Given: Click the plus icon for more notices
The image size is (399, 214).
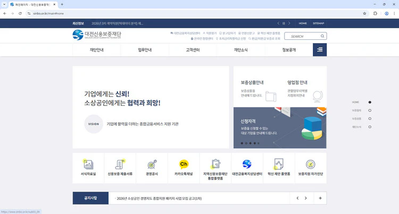Looking at the screenshot, I should [x=320, y=198].
